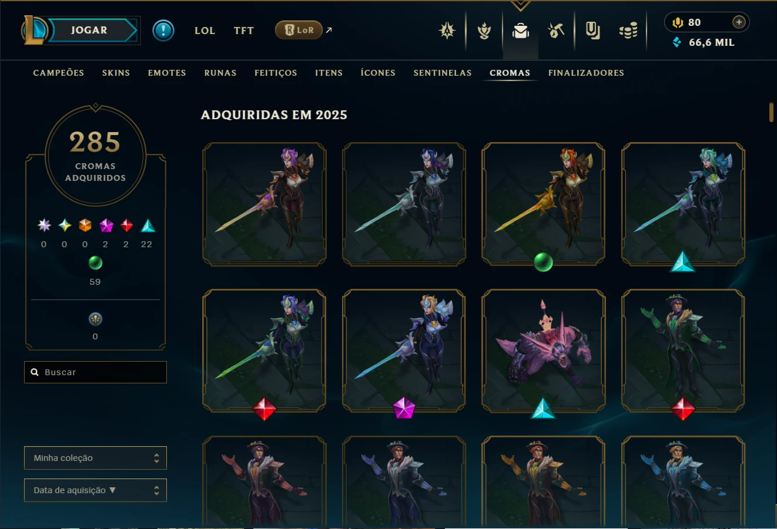Click the Buscar search field
777x529 pixels.
pyautogui.click(x=95, y=372)
